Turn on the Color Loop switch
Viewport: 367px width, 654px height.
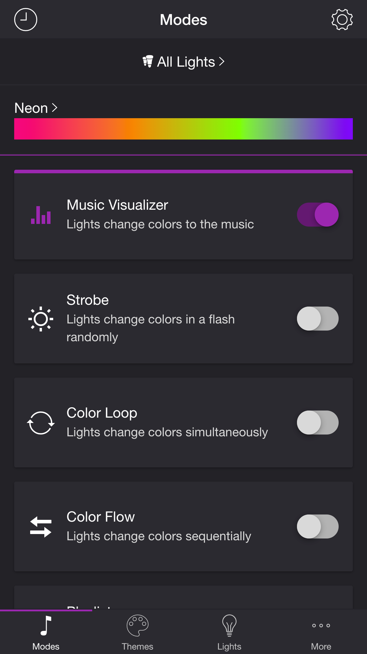(318, 423)
